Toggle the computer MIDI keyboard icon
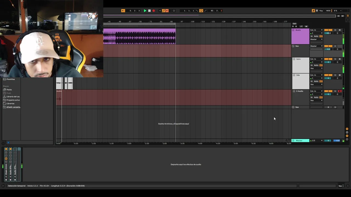The image size is (351, 197). (x=317, y=11)
